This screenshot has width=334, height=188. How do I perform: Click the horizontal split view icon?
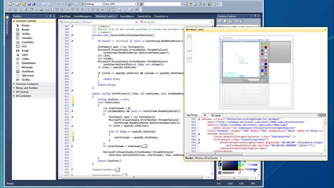[x=322, y=115]
